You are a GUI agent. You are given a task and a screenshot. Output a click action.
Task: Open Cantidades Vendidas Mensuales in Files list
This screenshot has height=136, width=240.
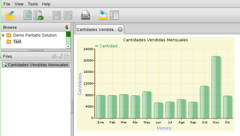coord(36,65)
